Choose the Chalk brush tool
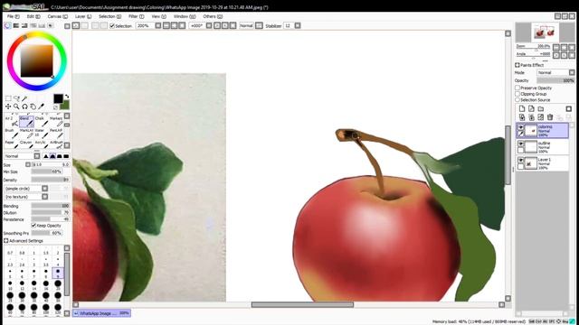 [x=42, y=121]
